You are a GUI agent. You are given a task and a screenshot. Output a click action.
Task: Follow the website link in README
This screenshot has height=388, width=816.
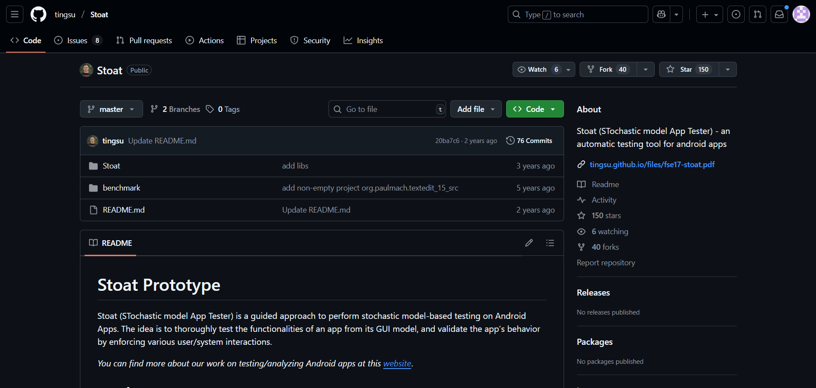[397, 363]
